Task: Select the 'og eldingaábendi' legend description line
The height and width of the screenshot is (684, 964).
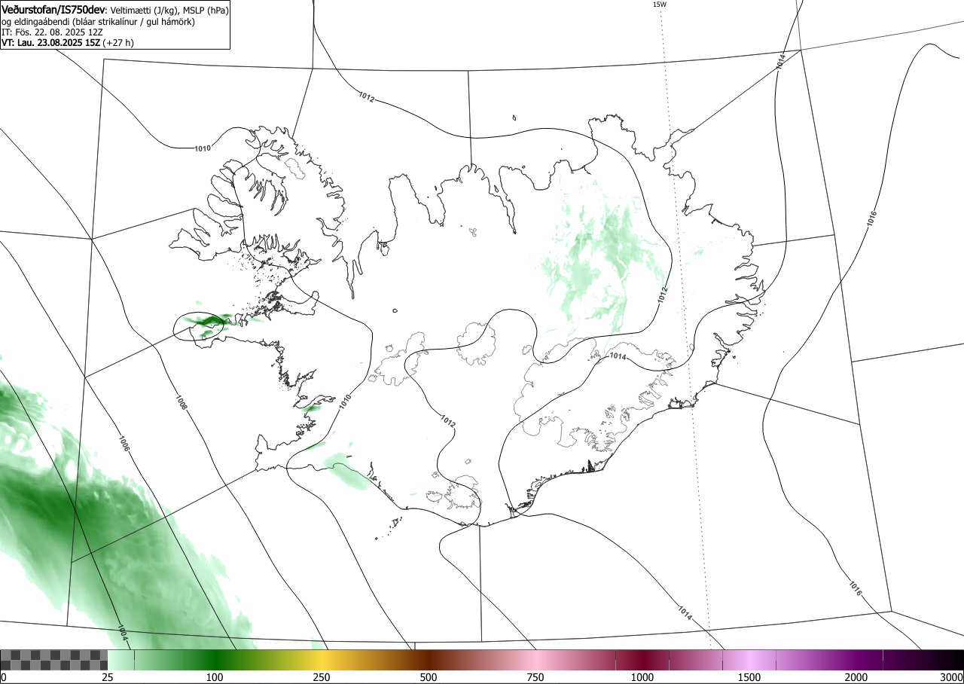Action: click(x=99, y=22)
